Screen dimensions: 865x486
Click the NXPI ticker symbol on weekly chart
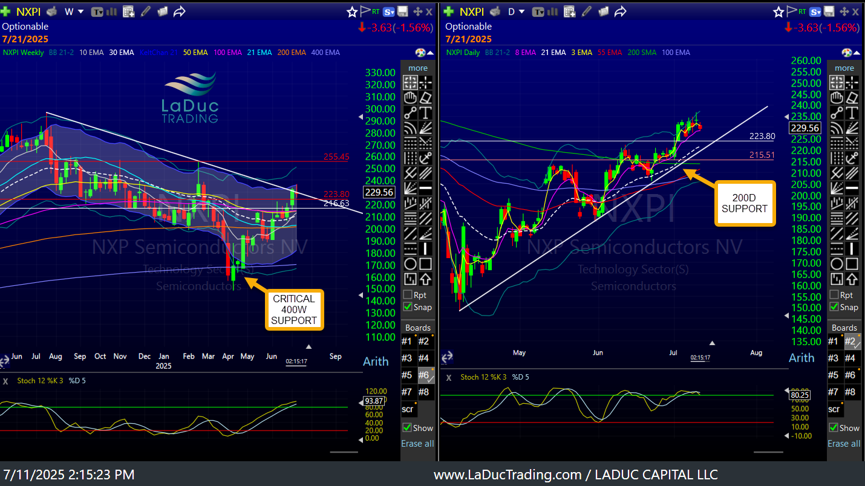(x=28, y=11)
